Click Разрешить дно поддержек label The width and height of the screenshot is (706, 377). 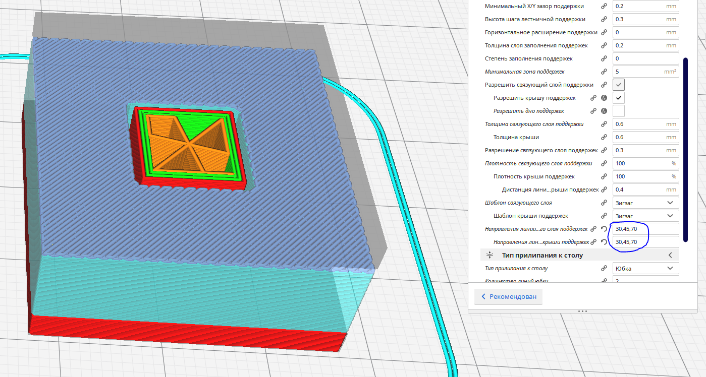528,111
